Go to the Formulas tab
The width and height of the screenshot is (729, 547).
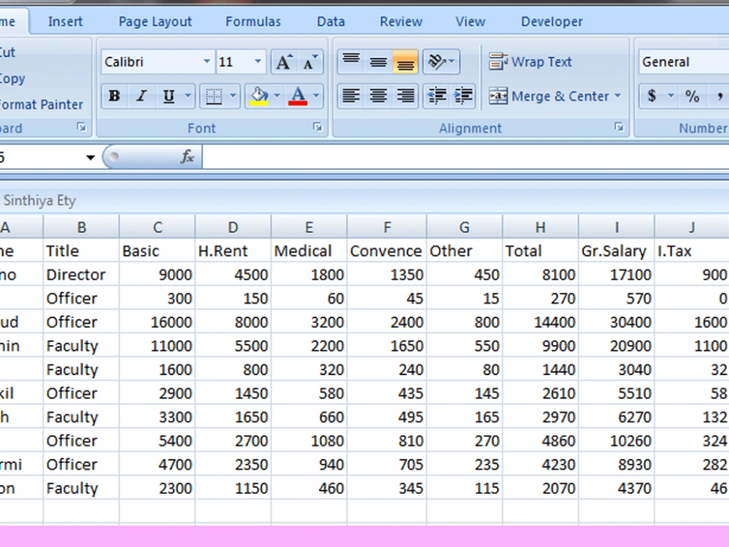[x=253, y=21]
